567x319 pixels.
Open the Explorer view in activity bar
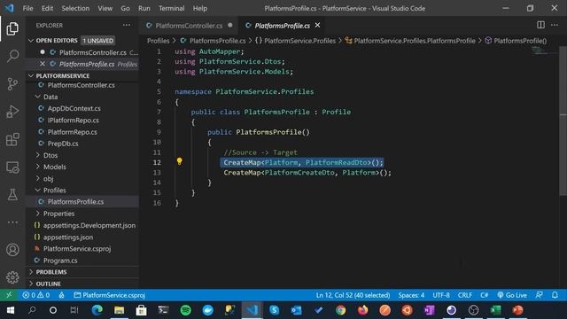pos(12,28)
